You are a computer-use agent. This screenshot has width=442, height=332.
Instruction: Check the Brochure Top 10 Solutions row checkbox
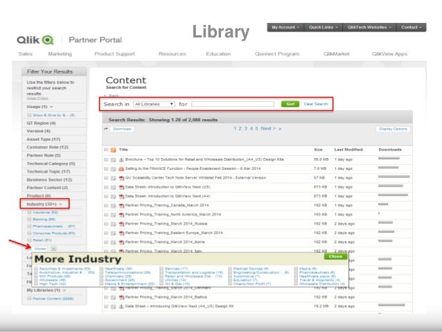(106, 159)
